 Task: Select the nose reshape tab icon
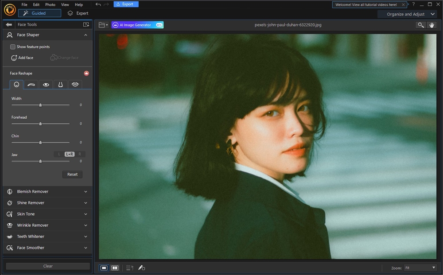point(60,85)
